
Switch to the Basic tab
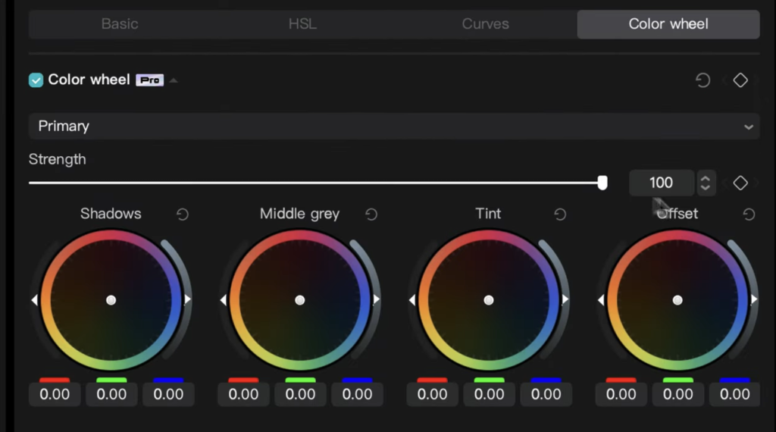(x=120, y=23)
